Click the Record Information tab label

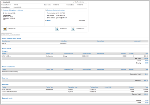click(6, 33)
